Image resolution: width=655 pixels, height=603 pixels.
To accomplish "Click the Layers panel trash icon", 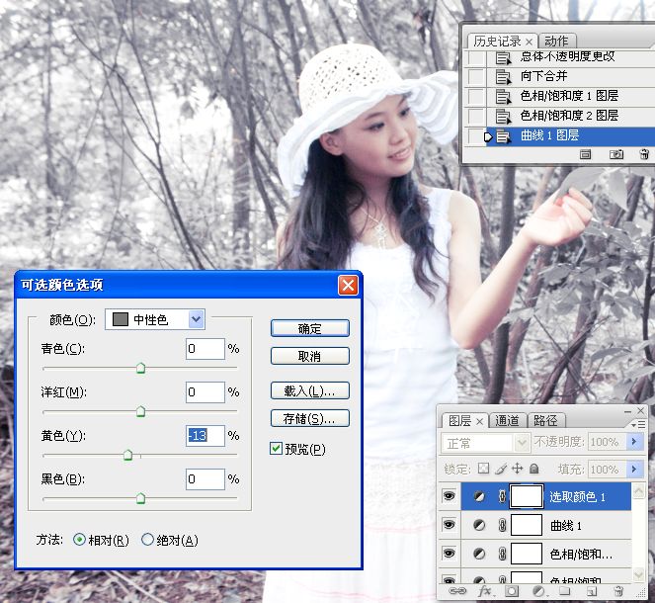I will (x=618, y=591).
